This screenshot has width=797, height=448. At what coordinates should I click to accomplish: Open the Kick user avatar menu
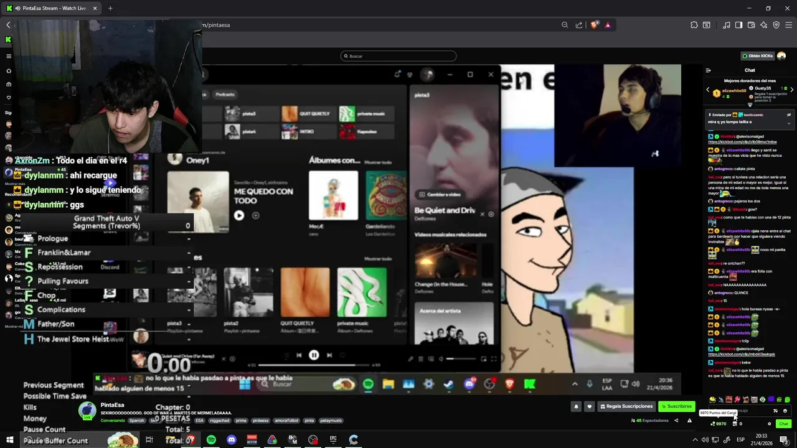coord(781,56)
